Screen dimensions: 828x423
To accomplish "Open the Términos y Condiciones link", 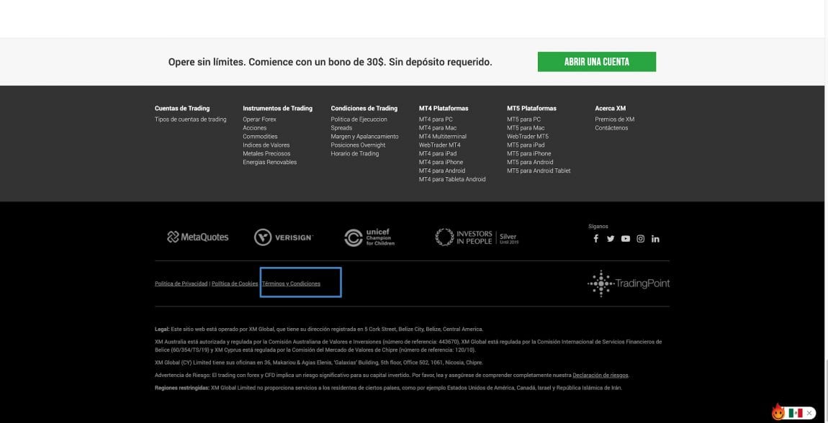I will pos(292,283).
